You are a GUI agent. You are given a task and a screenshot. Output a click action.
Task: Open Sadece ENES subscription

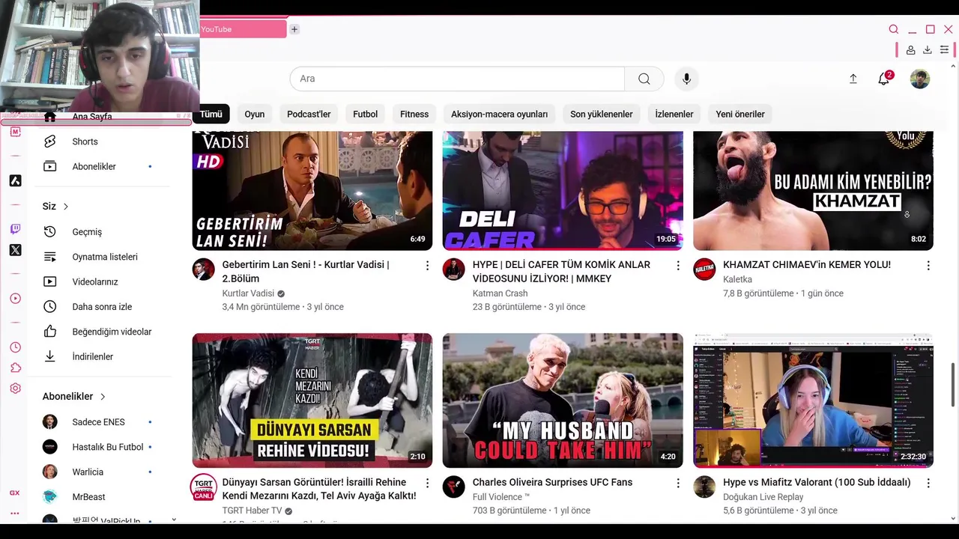pos(97,422)
